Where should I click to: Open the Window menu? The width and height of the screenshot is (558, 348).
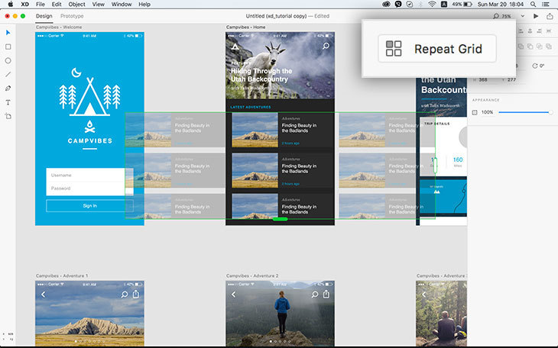coord(122,5)
